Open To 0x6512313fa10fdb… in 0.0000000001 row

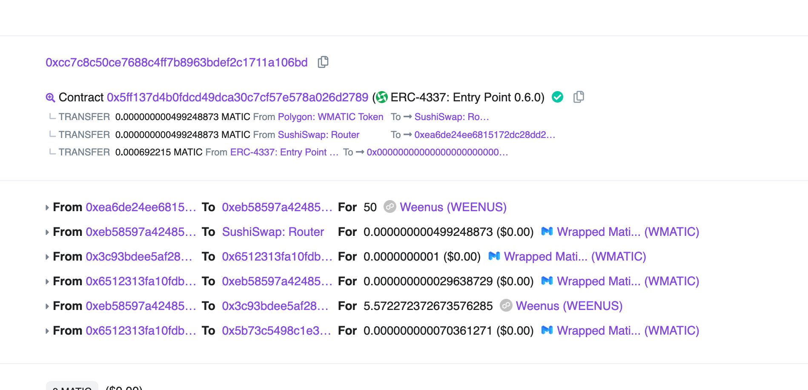277,256
